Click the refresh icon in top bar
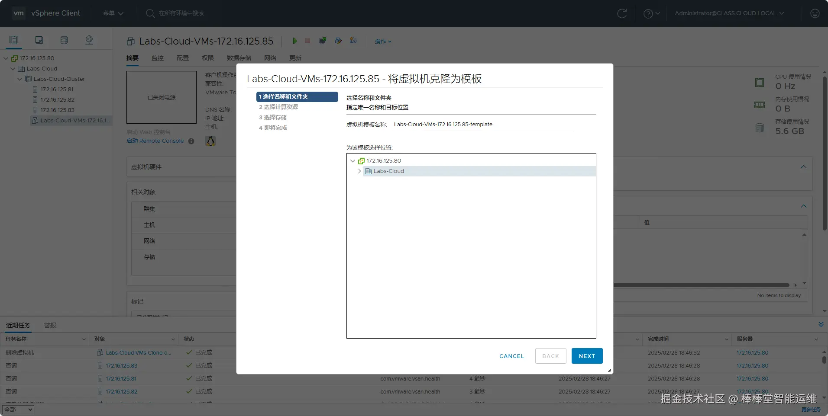Image resolution: width=828 pixels, height=416 pixels. click(622, 13)
